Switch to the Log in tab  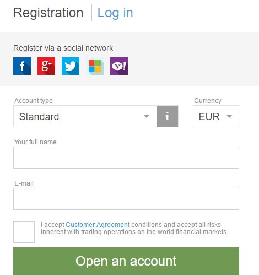tap(115, 13)
